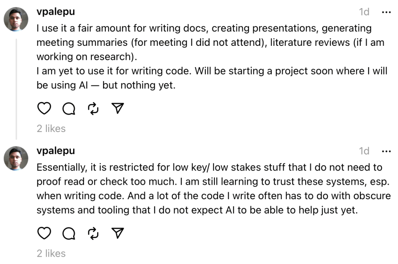
Task: Like the post starting with "Essentially"
Action: pyautogui.click(x=44, y=233)
